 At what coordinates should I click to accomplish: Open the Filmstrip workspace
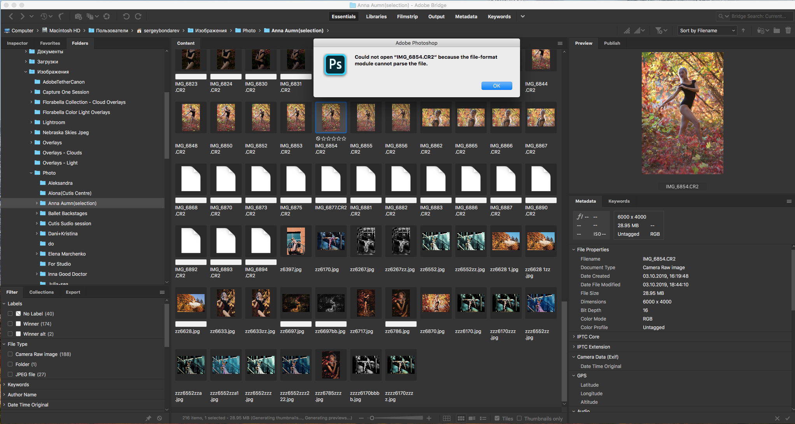click(407, 16)
